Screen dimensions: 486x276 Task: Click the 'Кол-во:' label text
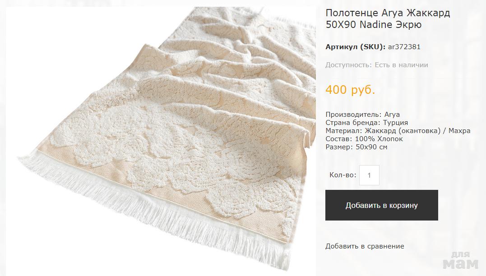coord(343,175)
